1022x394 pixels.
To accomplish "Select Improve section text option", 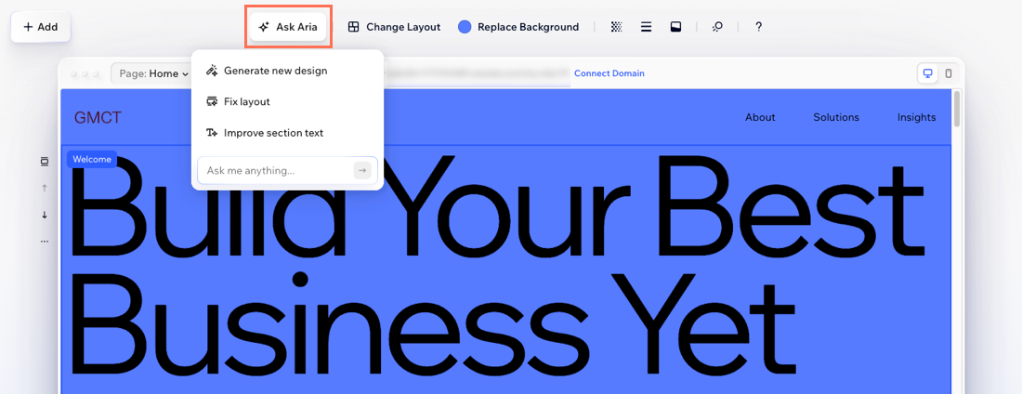I will coord(273,133).
